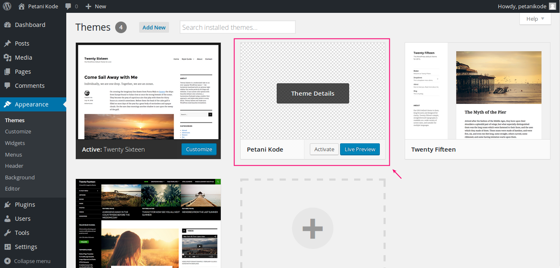Click the Themes page heading

click(93, 27)
